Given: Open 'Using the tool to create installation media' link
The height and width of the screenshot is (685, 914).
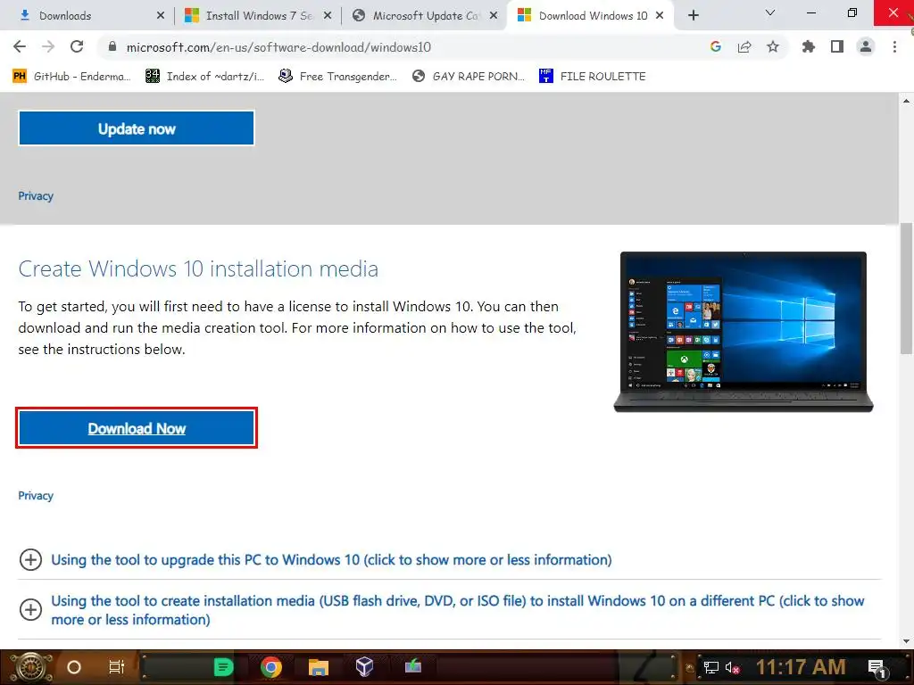Looking at the screenshot, I should (458, 610).
